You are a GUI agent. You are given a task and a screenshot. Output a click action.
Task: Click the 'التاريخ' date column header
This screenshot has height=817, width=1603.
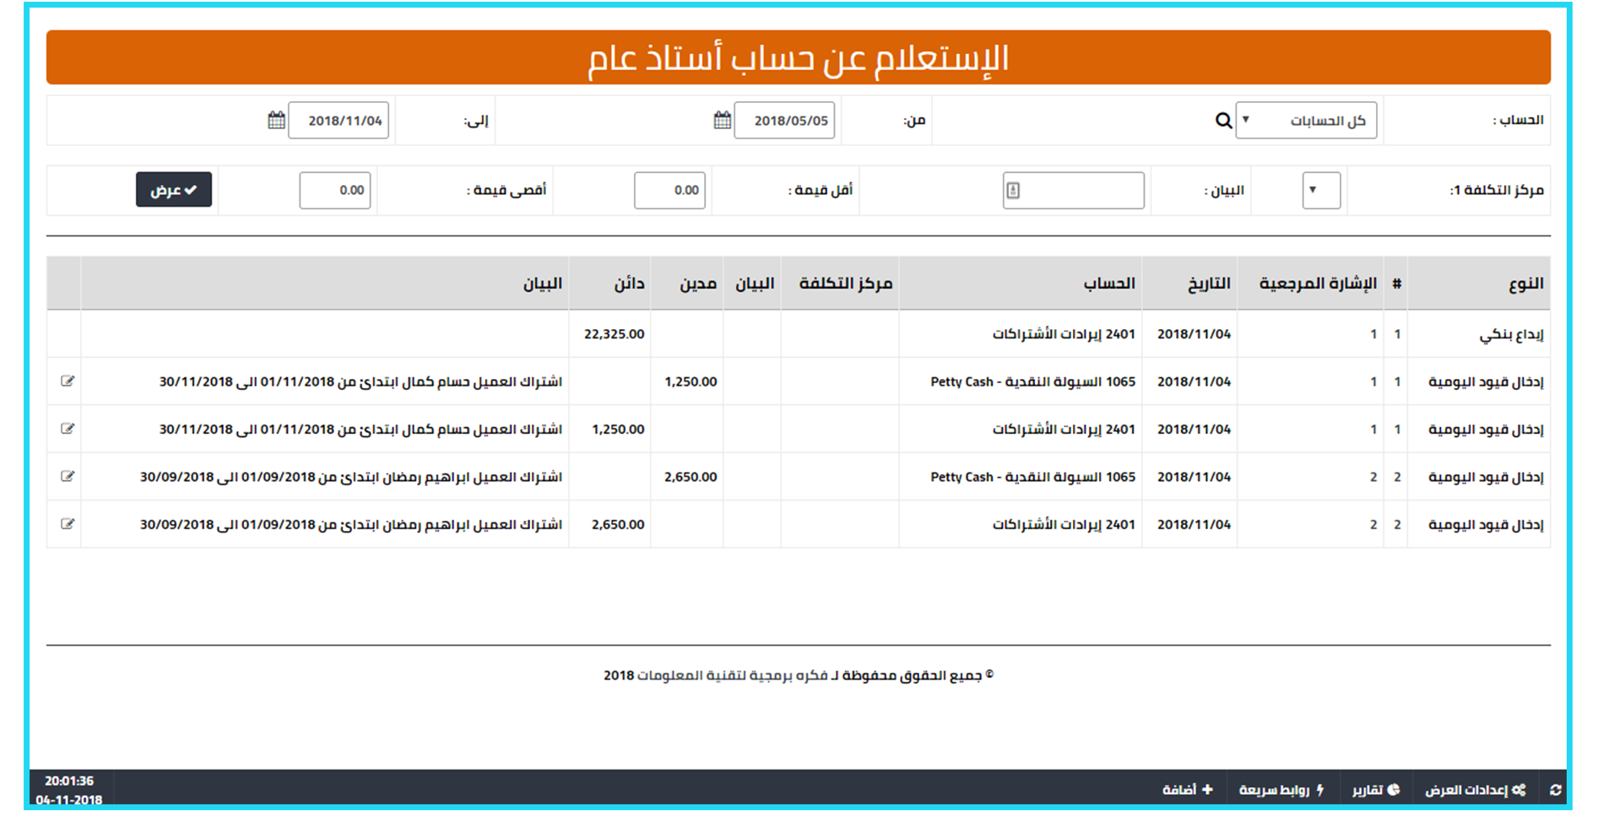pos(1209,284)
